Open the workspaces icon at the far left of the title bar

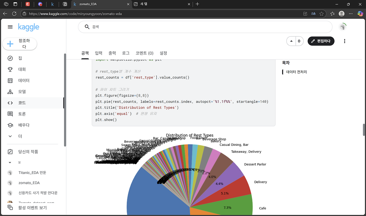(6, 4)
